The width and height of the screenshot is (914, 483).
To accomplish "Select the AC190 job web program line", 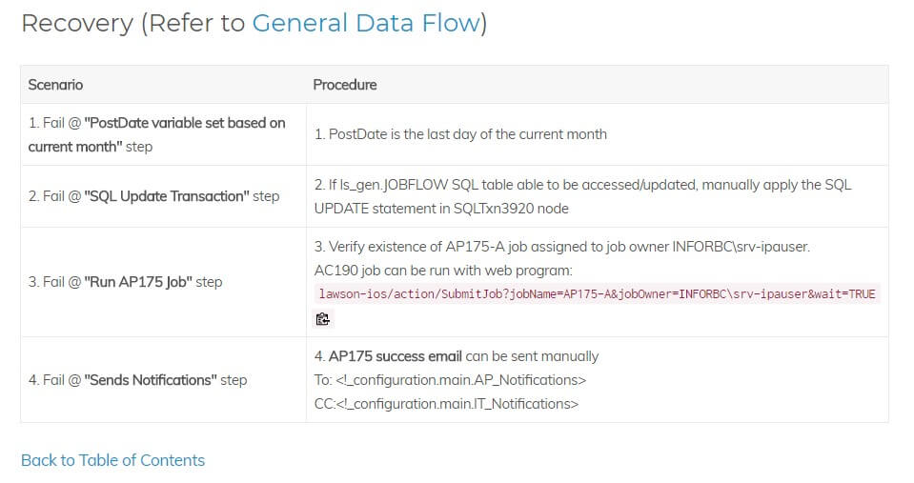I will coord(443,271).
